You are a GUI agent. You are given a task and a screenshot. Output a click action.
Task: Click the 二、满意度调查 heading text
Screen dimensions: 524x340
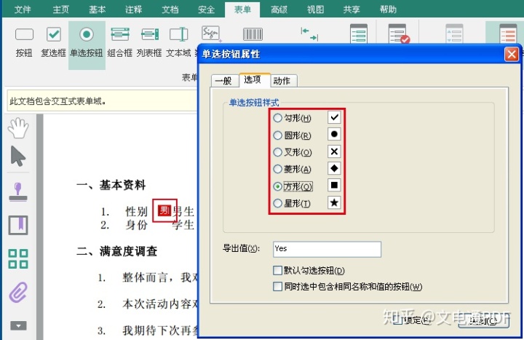point(117,251)
